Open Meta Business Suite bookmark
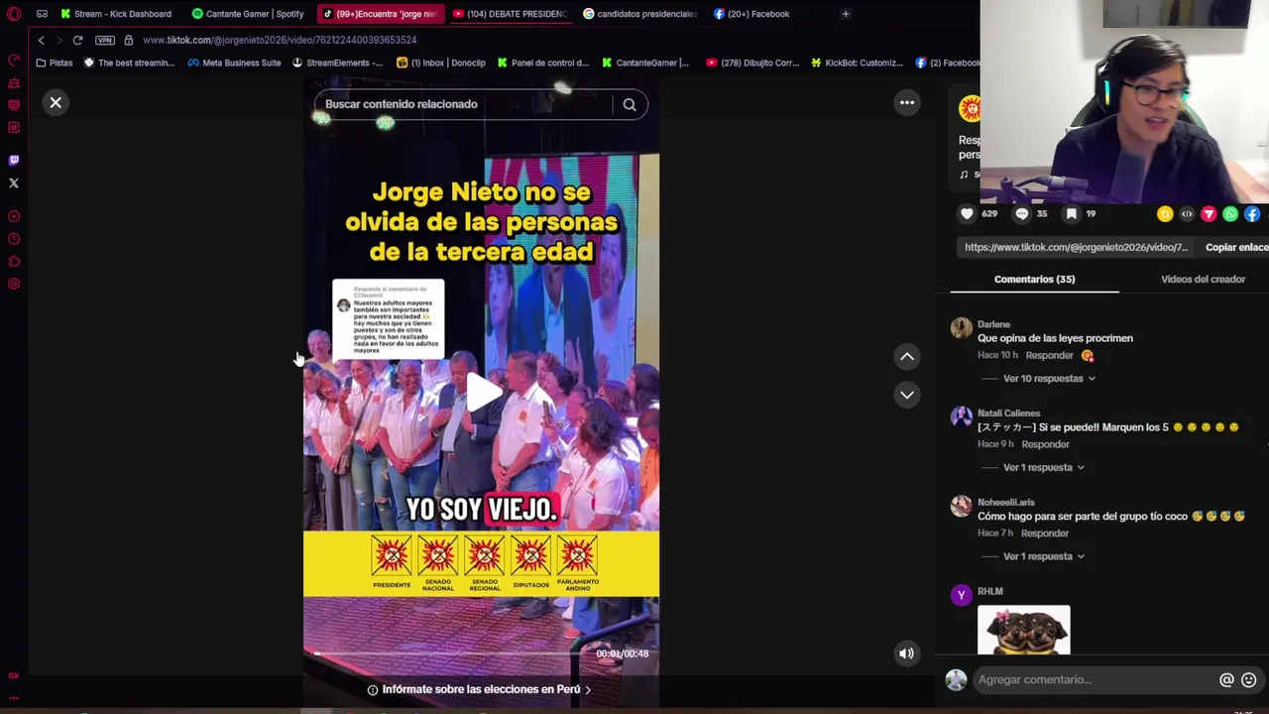1269x714 pixels. tap(234, 62)
